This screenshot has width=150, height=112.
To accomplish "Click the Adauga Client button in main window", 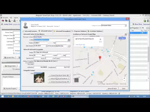I will (x=10, y=66).
